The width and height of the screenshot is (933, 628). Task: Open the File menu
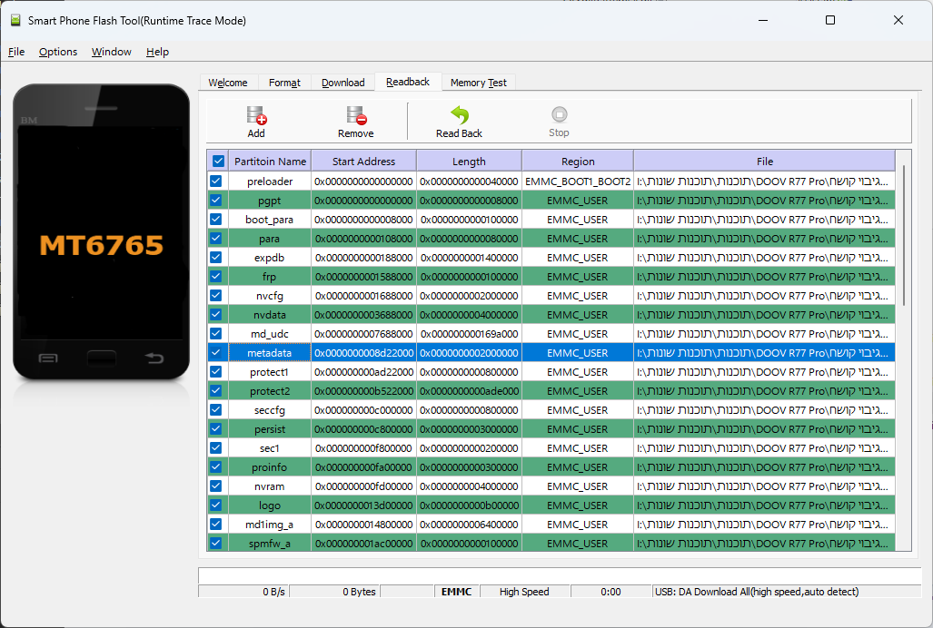(16, 52)
